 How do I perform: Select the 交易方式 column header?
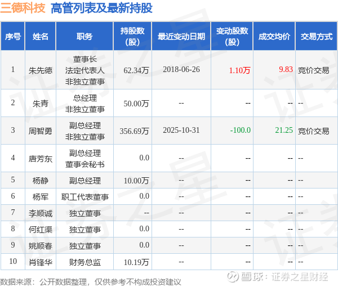(x=317, y=37)
